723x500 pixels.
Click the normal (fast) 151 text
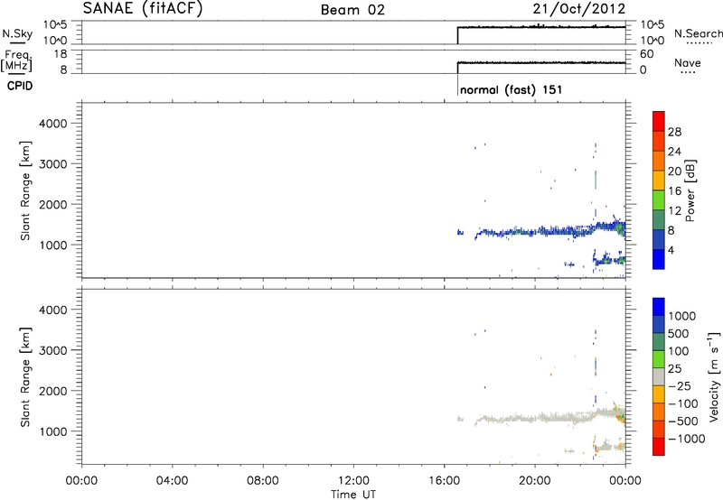[512, 89]
